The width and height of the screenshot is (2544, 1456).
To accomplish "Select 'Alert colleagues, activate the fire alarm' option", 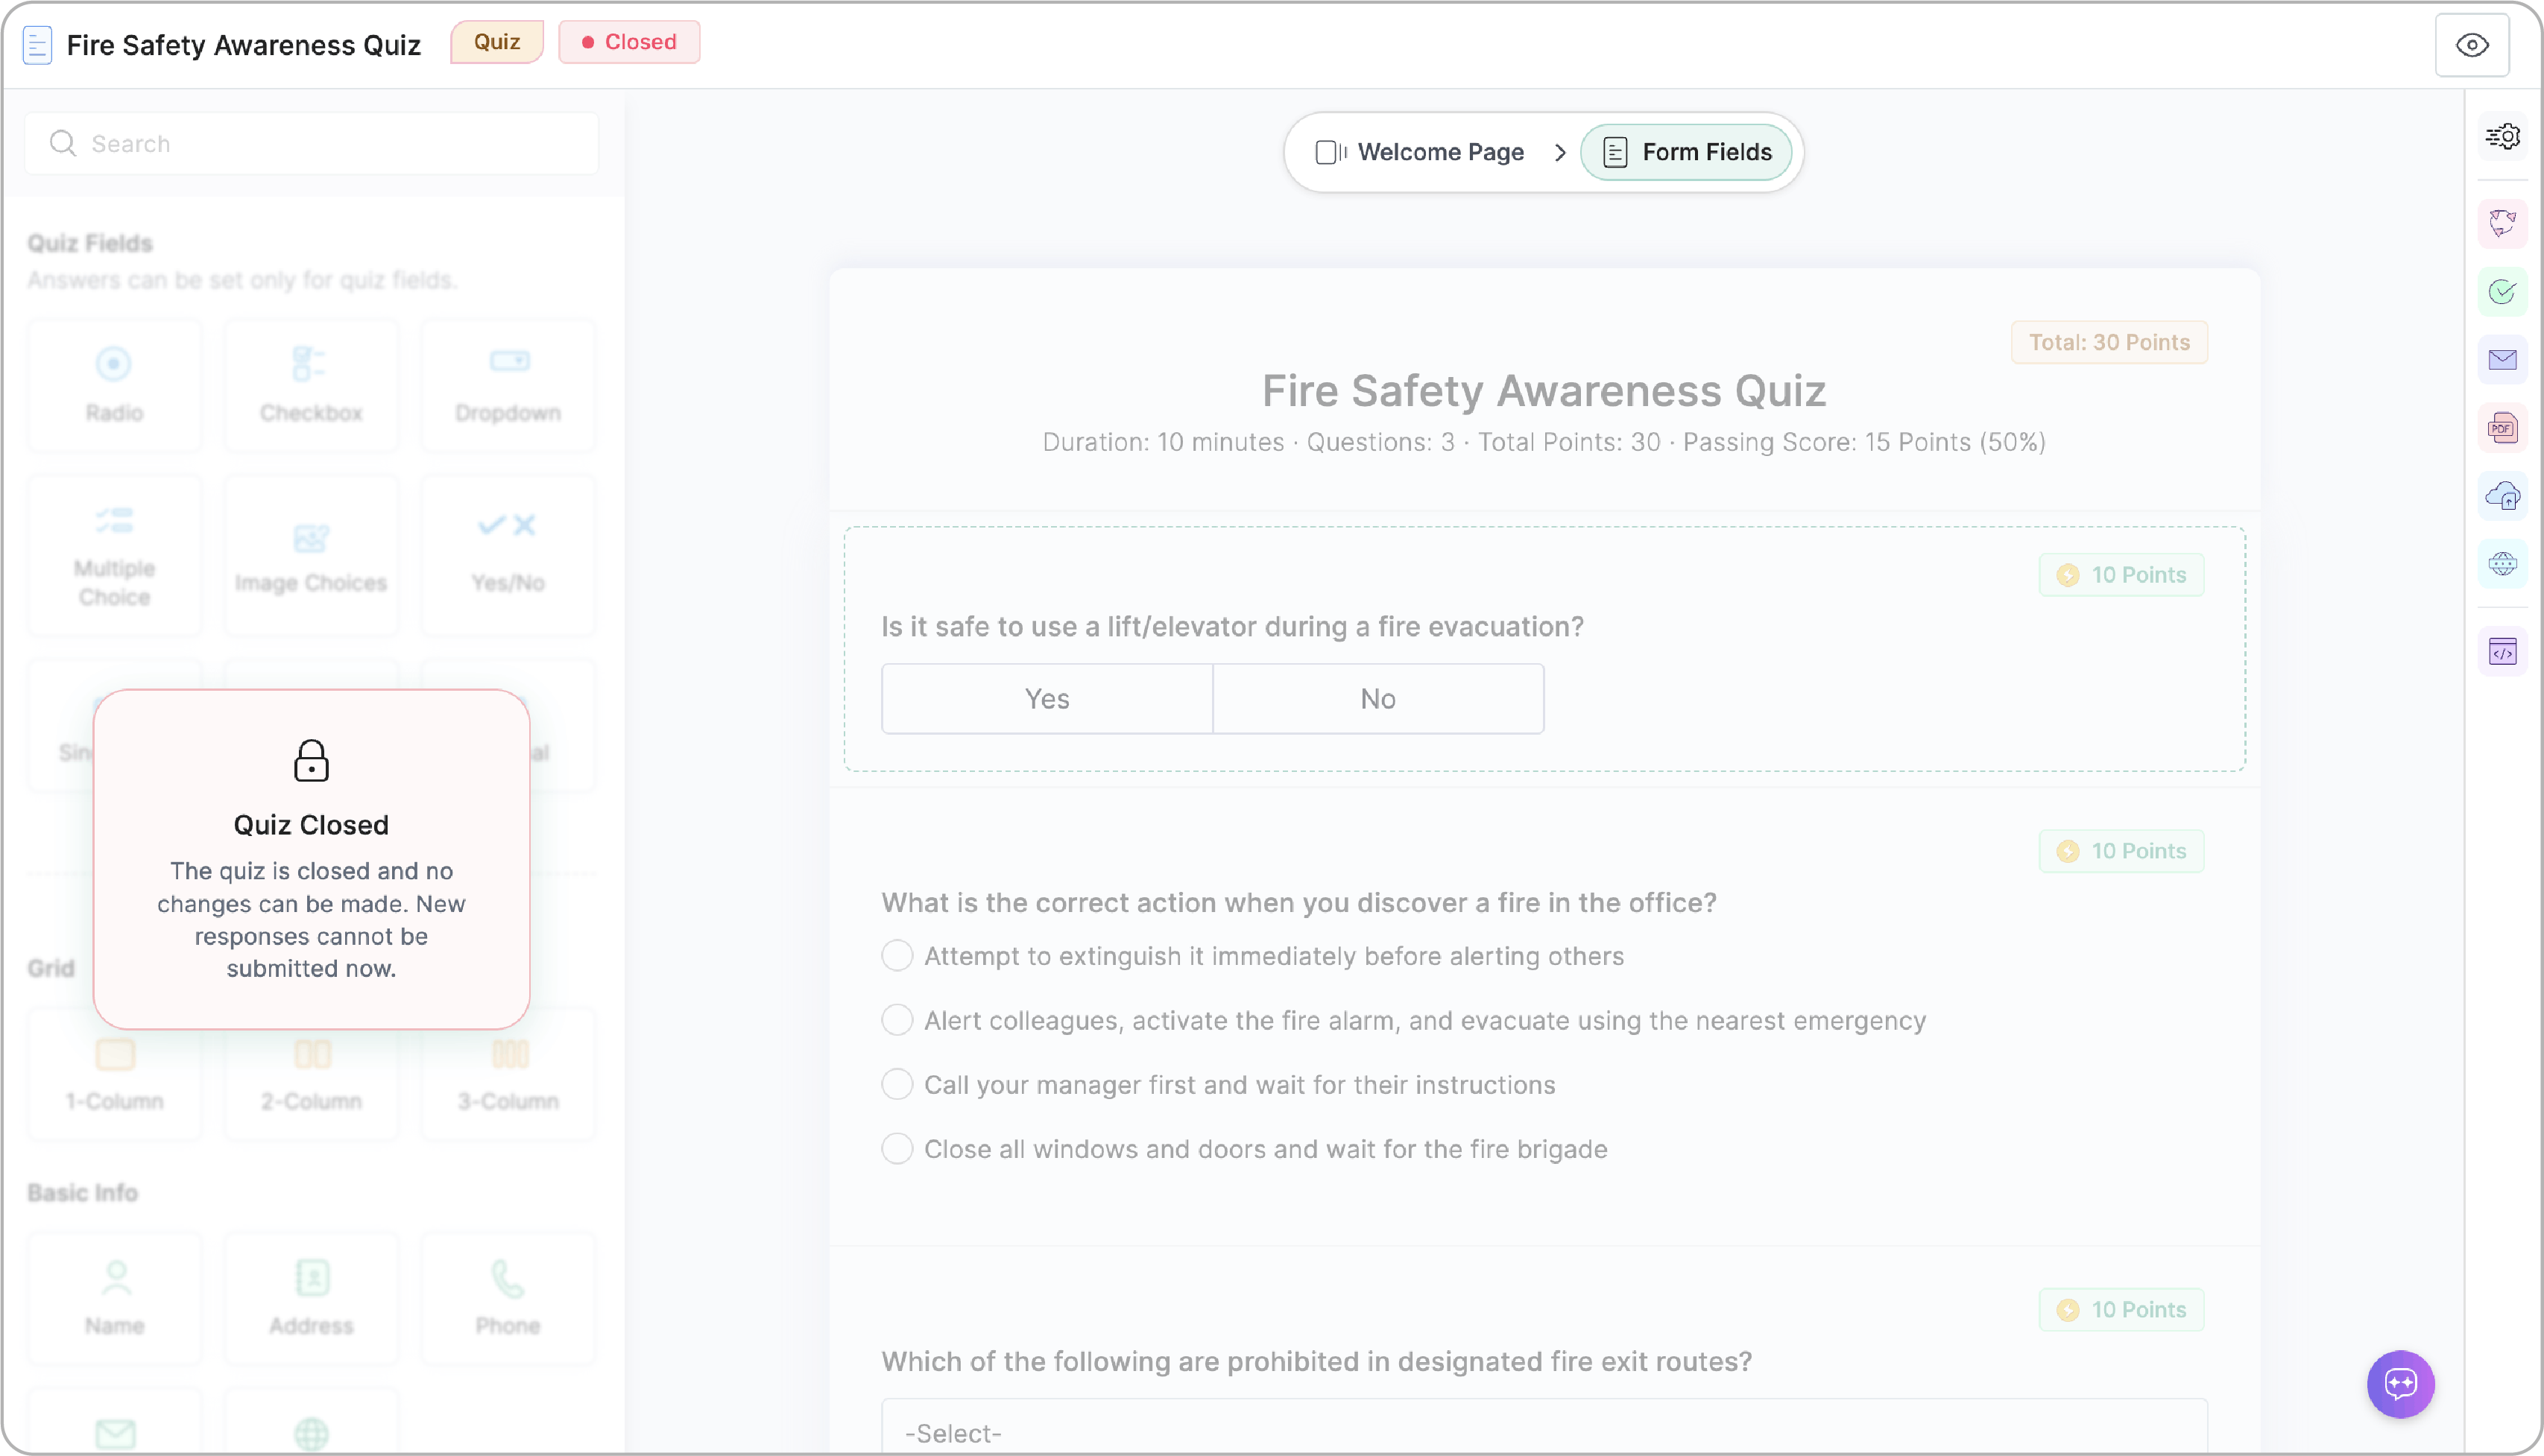I will (897, 1020).
